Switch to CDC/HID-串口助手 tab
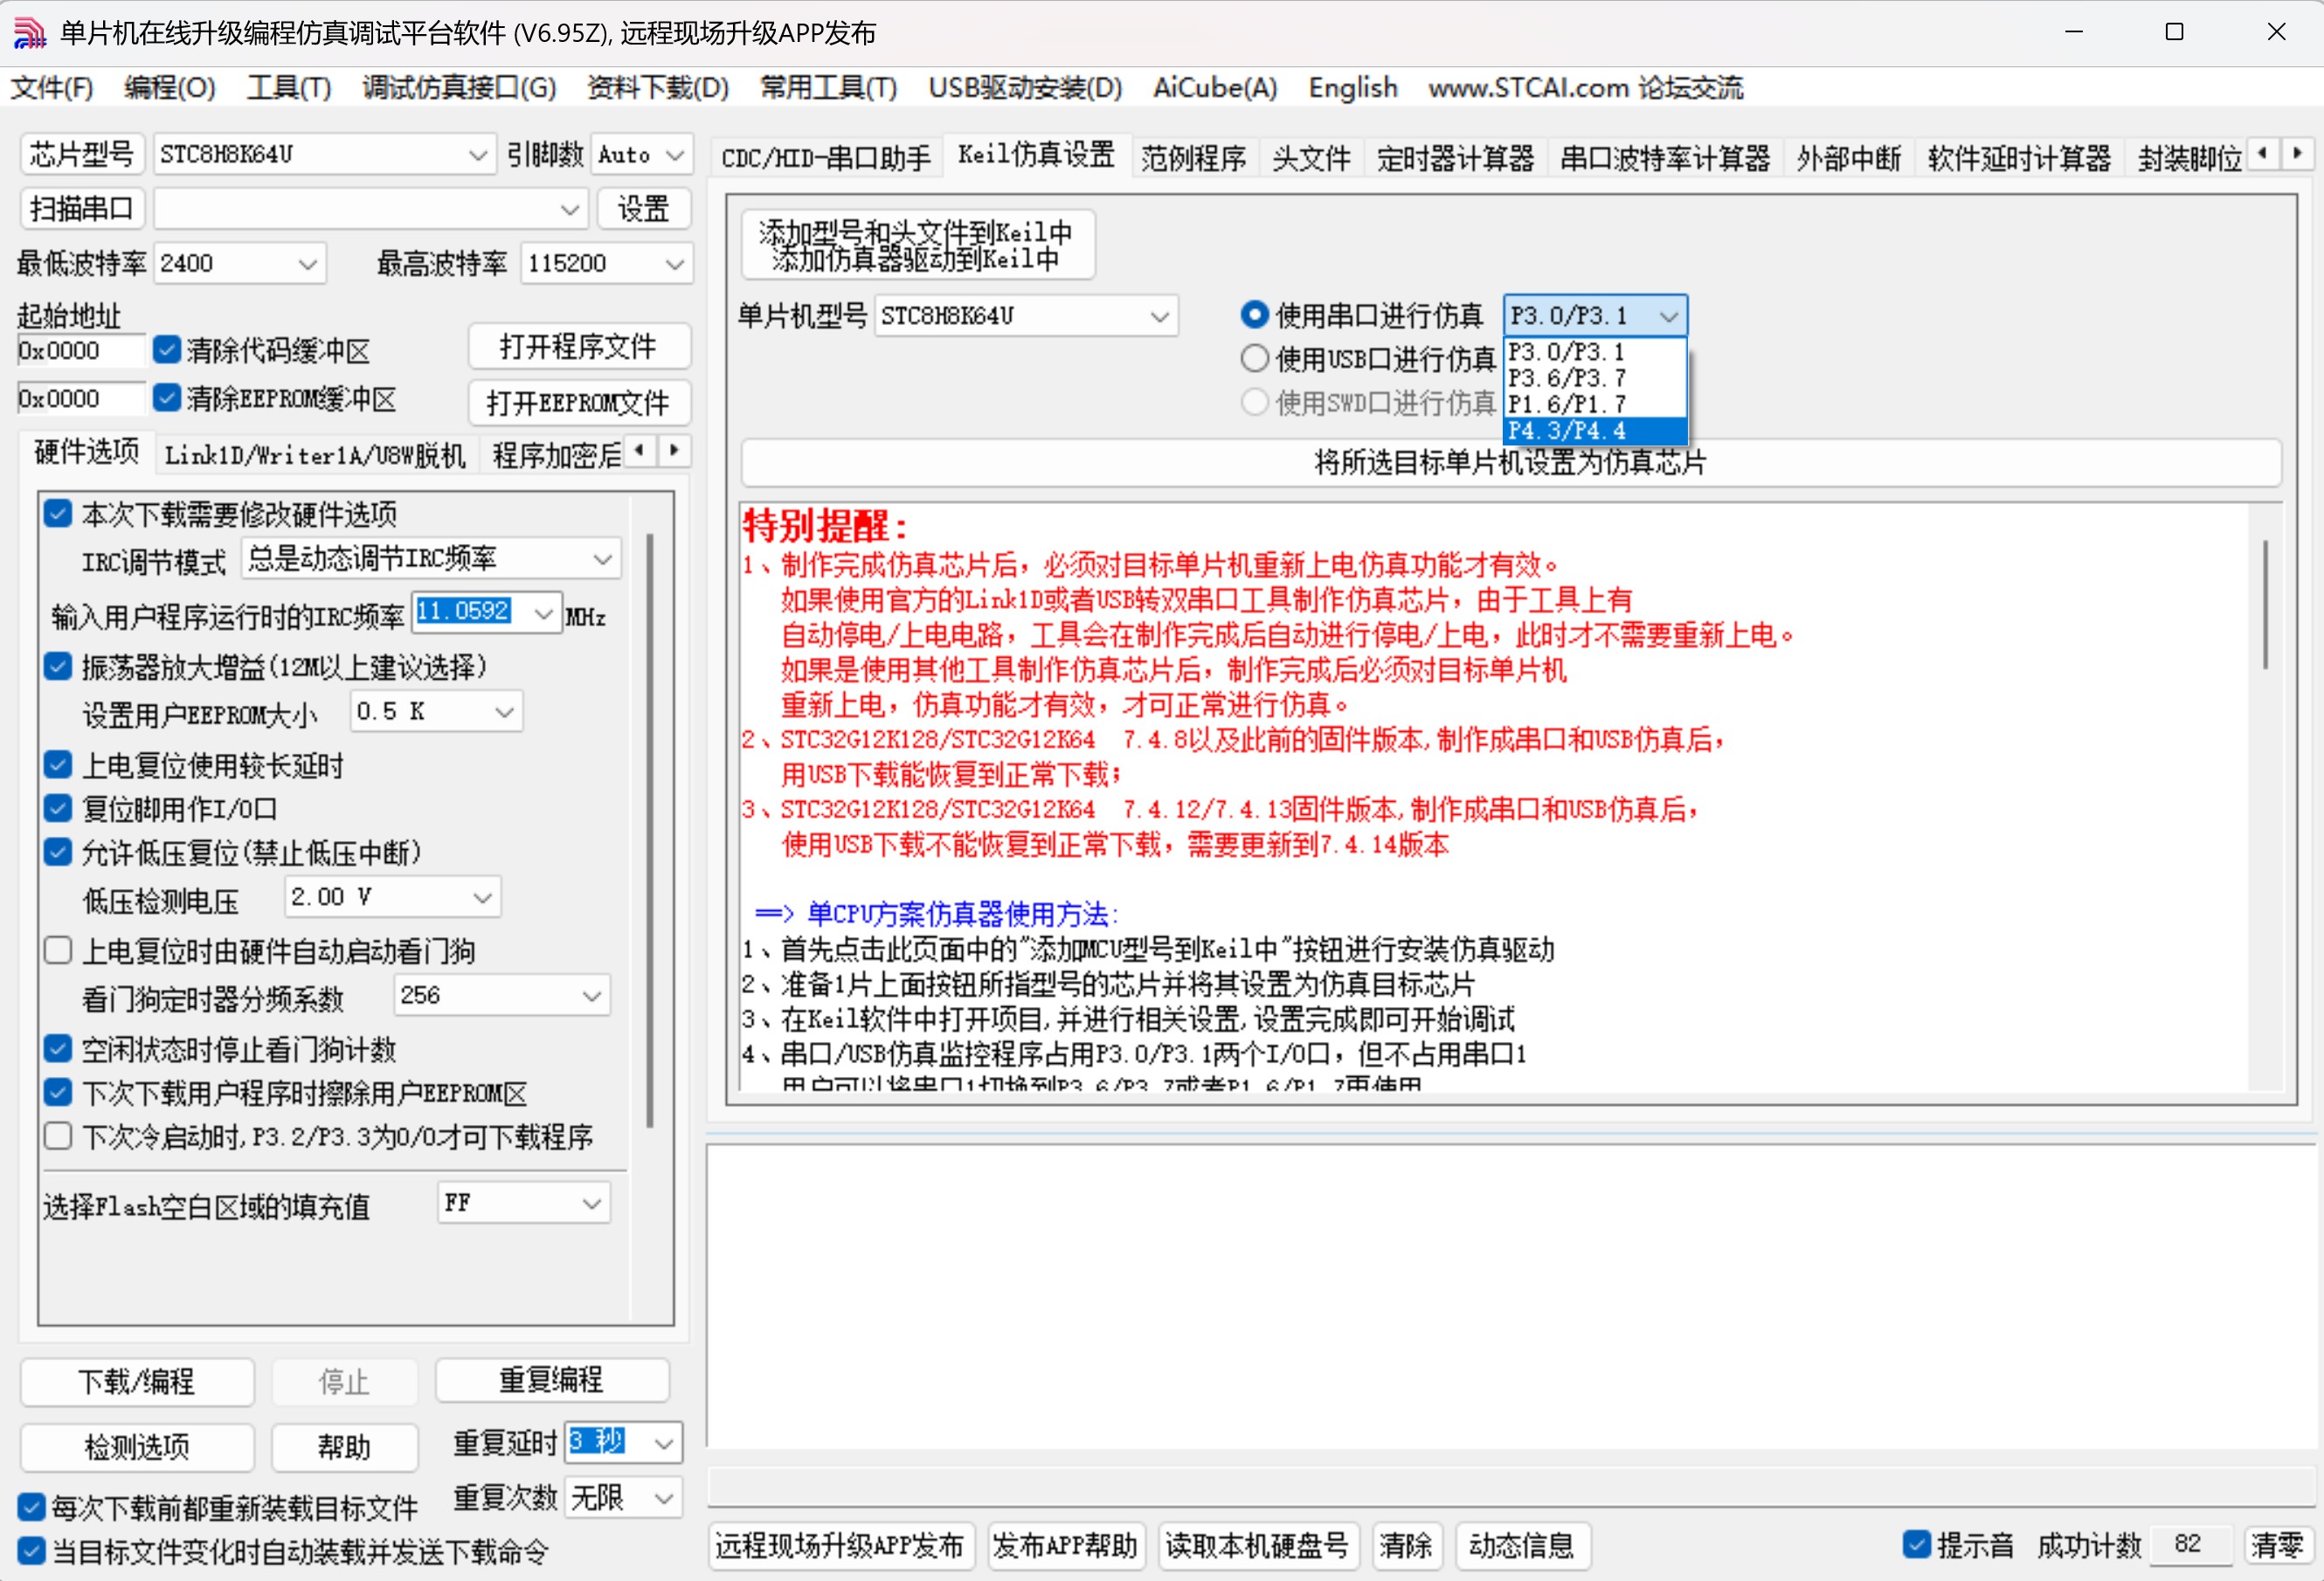 tap(826, 158)
